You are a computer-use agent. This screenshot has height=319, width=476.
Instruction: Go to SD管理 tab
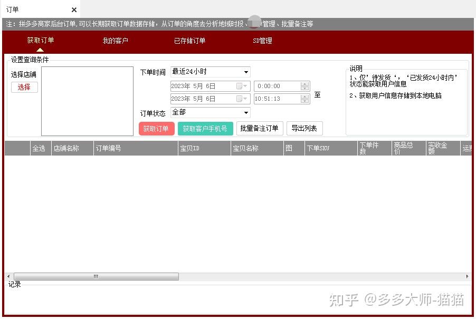[262, 41]
